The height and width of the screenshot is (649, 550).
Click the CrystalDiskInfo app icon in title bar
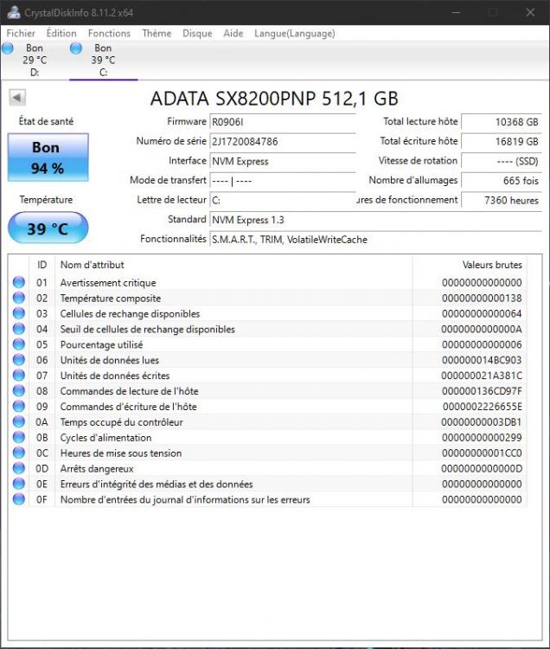tap(13, 13)
